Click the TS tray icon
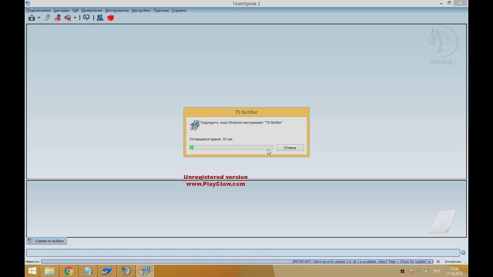The width and height of the screenshot is (493, 277). [402, 271]
